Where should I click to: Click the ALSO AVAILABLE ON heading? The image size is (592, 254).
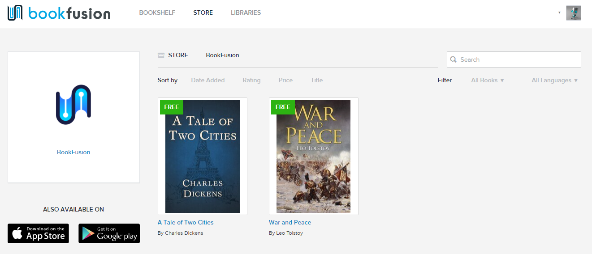73,209
